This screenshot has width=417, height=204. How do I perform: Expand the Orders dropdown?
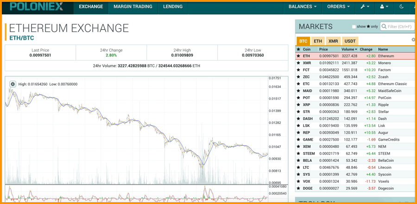(339, 7)
